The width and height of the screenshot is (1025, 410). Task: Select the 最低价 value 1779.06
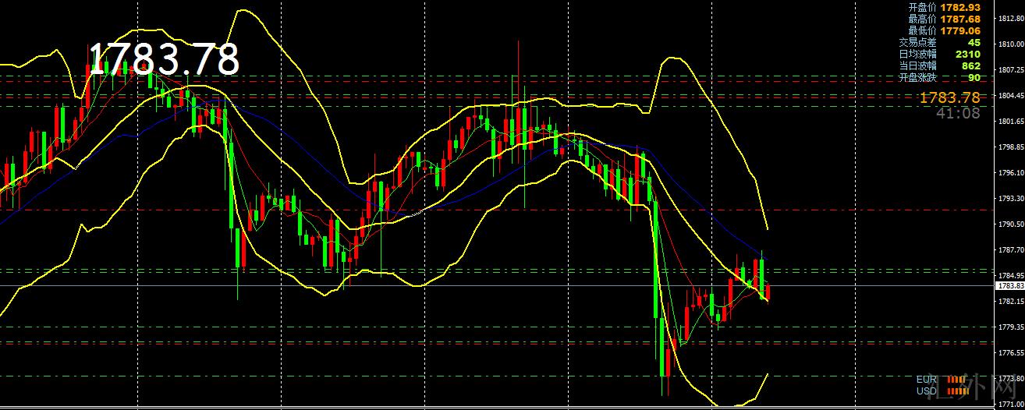(x=960, y=30)
